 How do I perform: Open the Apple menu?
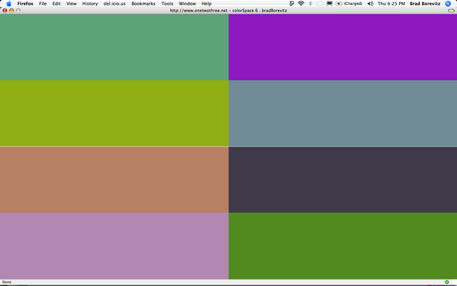(x=9, y=4)
